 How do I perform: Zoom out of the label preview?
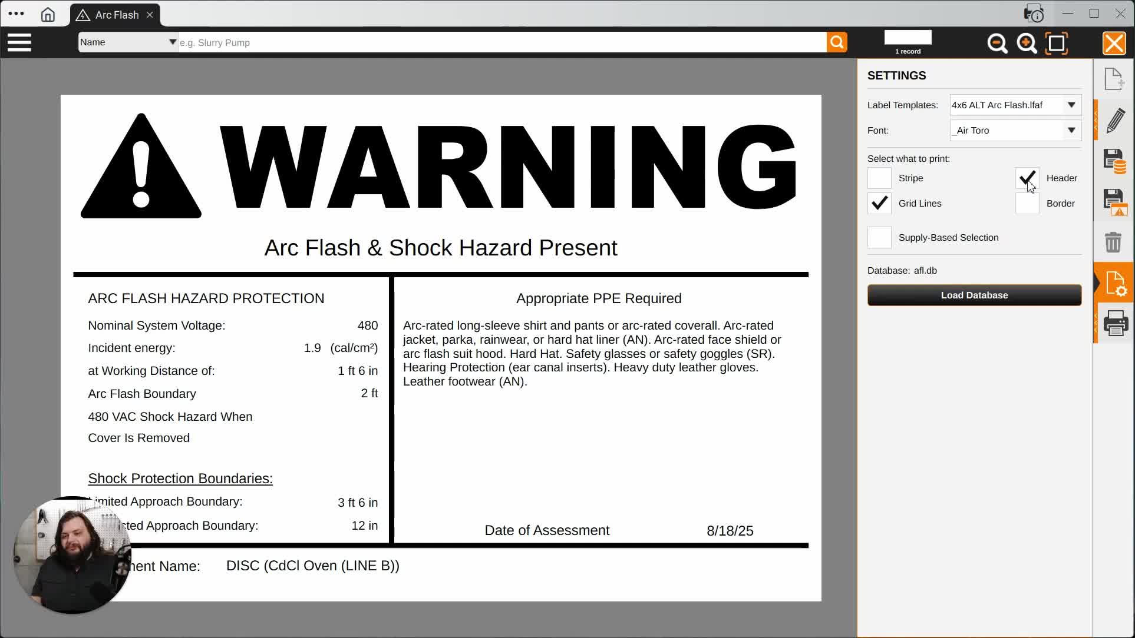click(997, 43)
